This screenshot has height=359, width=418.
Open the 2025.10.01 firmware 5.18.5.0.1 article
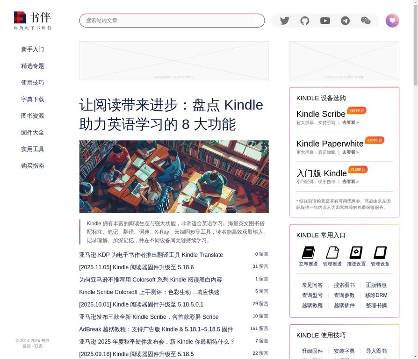pyautogui.click(x=141, y=304)
